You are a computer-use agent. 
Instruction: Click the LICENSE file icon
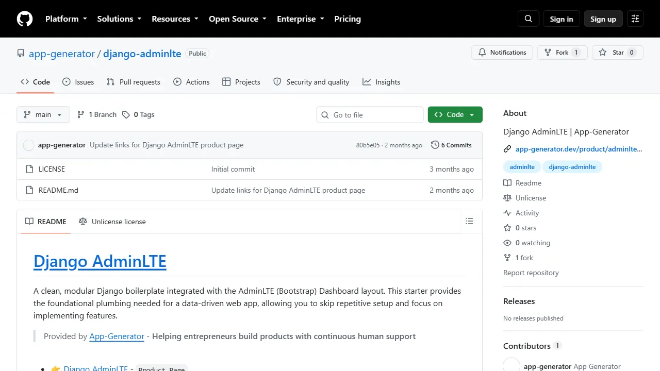point(29,169)
